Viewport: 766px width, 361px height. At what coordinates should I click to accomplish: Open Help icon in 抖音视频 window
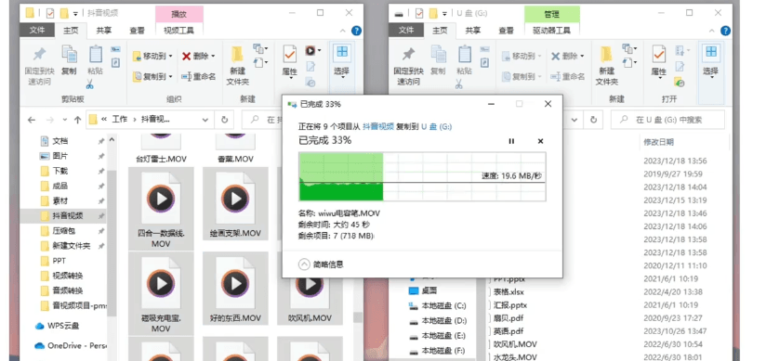[357, 31]
